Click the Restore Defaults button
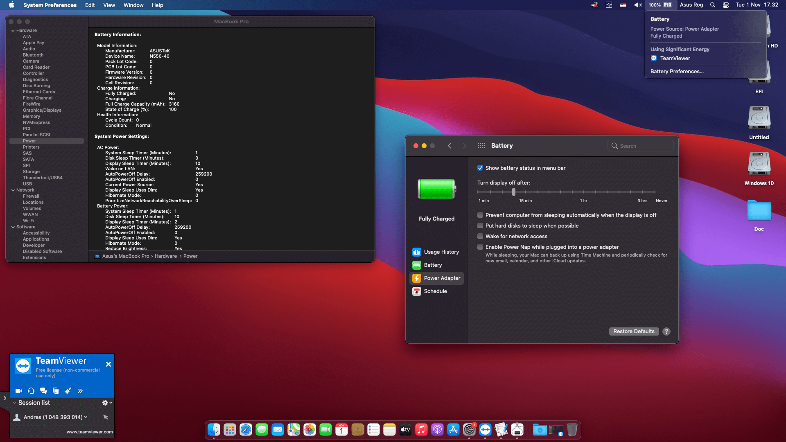786x442 pixels. (x=634, y=331)
